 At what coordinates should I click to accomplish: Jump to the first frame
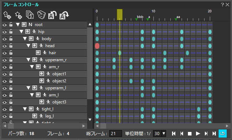(x=174, y=134)
